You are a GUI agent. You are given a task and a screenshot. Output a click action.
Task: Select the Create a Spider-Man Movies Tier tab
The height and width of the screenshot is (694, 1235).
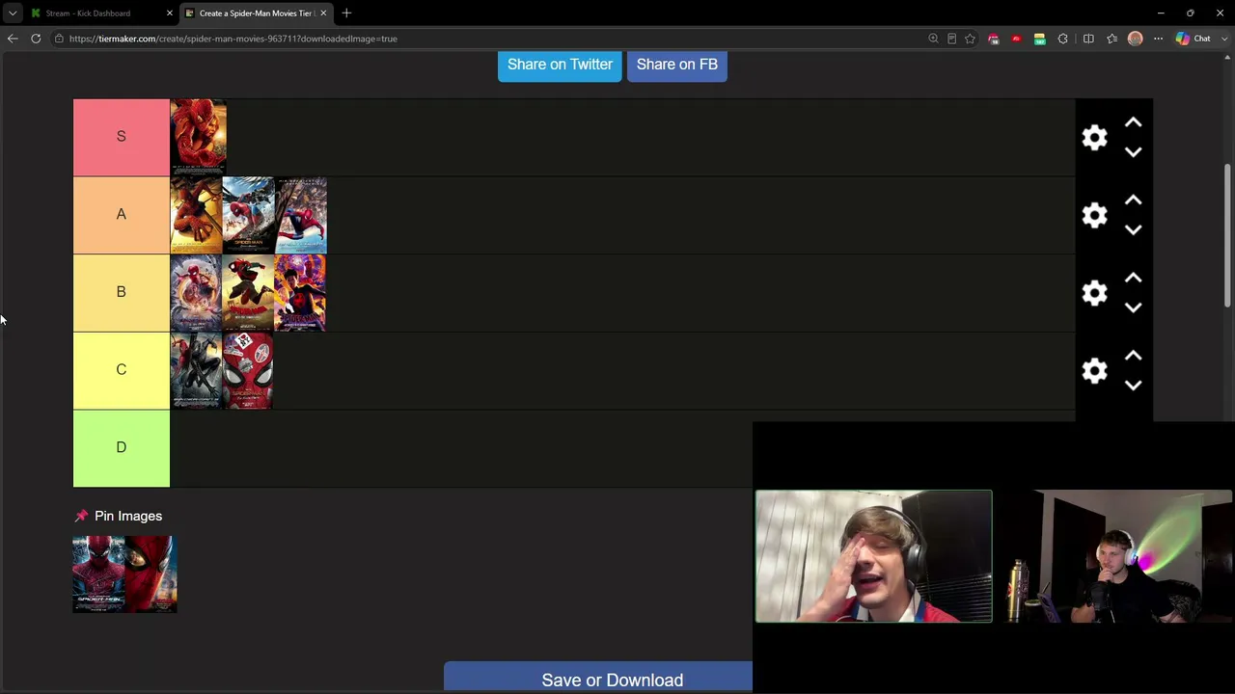[255, 13]
